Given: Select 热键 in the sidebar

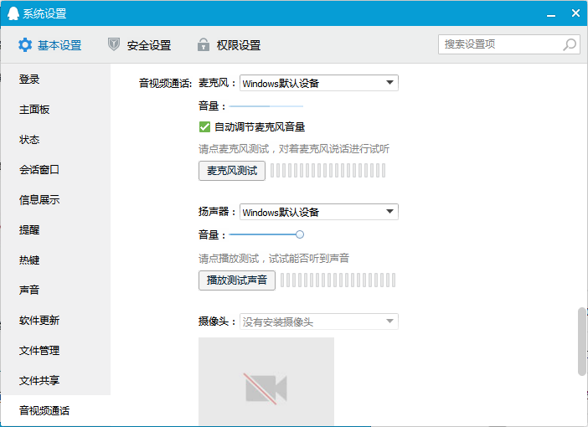Looking at the screenshot, I should [29, 260].
